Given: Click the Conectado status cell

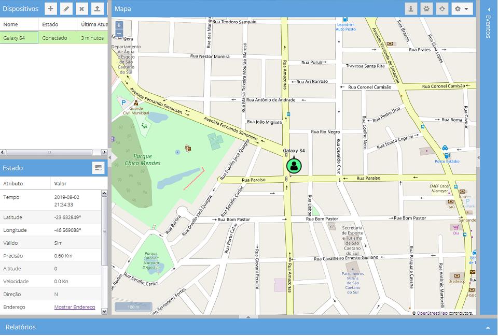Looking at the screenshot, I should point(58,38).
